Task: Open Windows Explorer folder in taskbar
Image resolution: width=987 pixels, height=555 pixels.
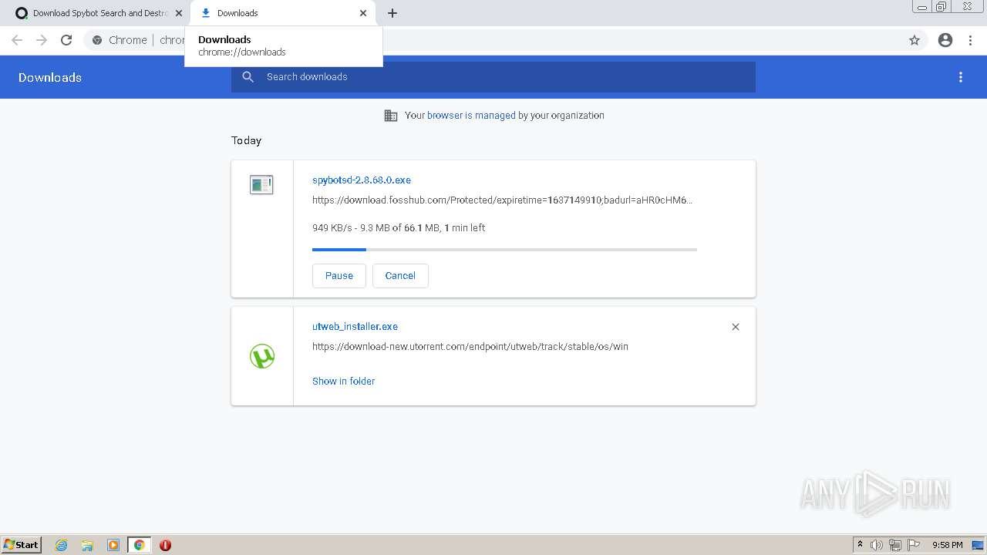Action: [x=87, y=545]
